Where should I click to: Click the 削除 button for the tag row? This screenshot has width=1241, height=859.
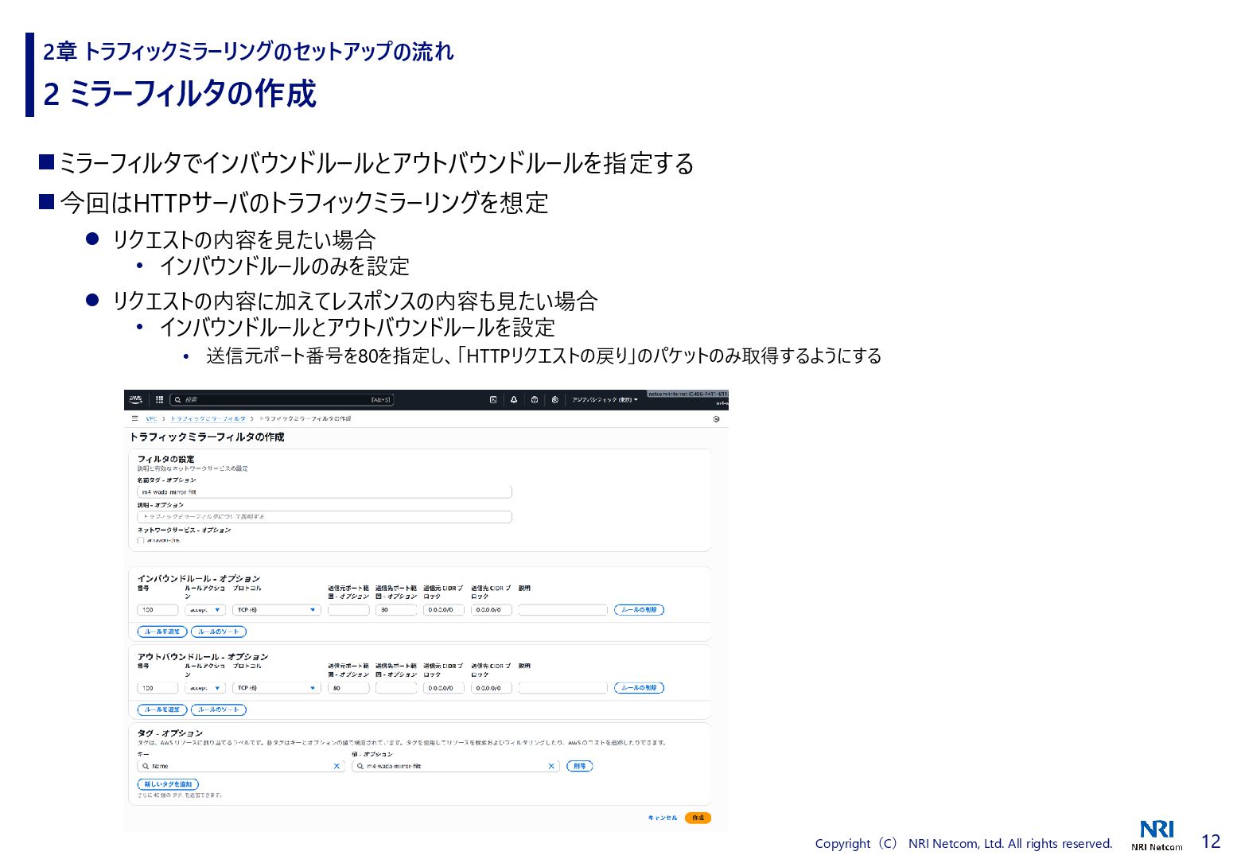(580, 766)
